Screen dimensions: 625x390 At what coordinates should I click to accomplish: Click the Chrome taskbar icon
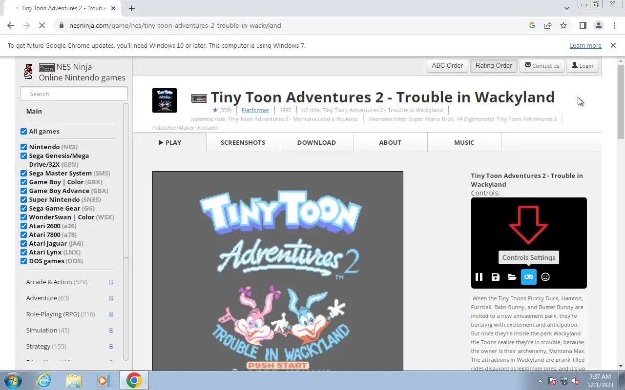[x=134, y=380]
